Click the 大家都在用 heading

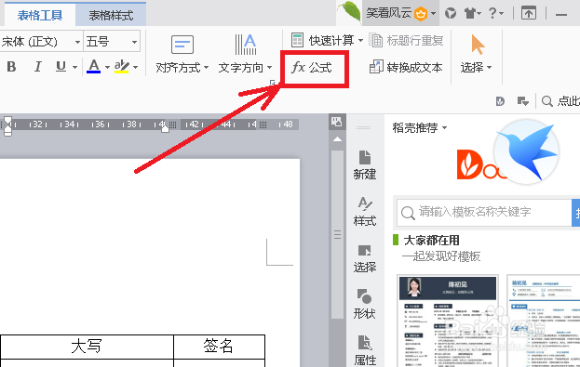[432, 241]
